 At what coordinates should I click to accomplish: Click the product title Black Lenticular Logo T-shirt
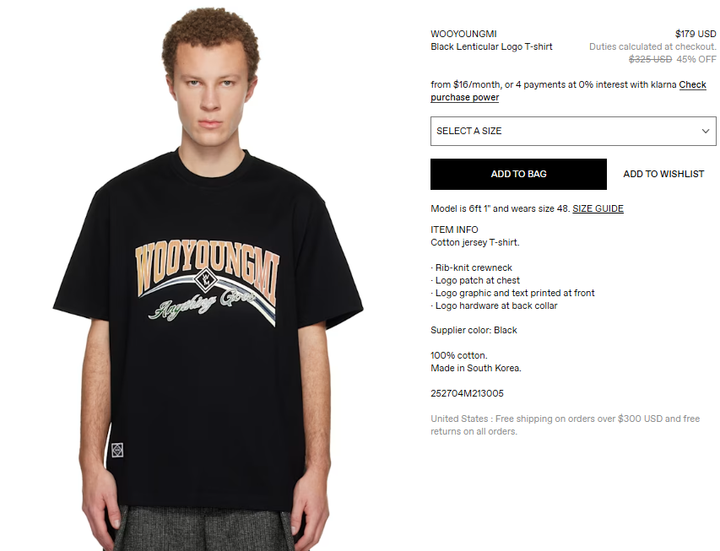[x=491, y=47]
